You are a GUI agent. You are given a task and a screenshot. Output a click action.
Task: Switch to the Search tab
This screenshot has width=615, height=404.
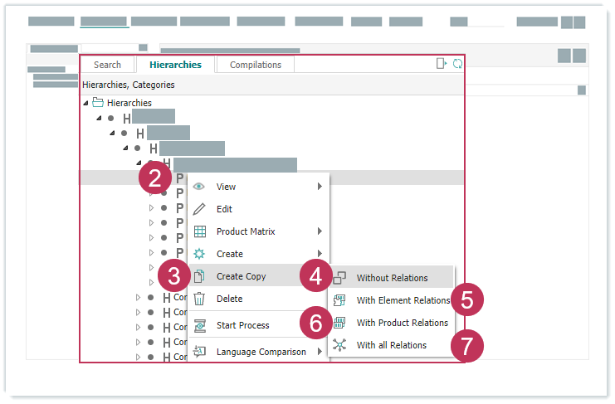[107, 65]
